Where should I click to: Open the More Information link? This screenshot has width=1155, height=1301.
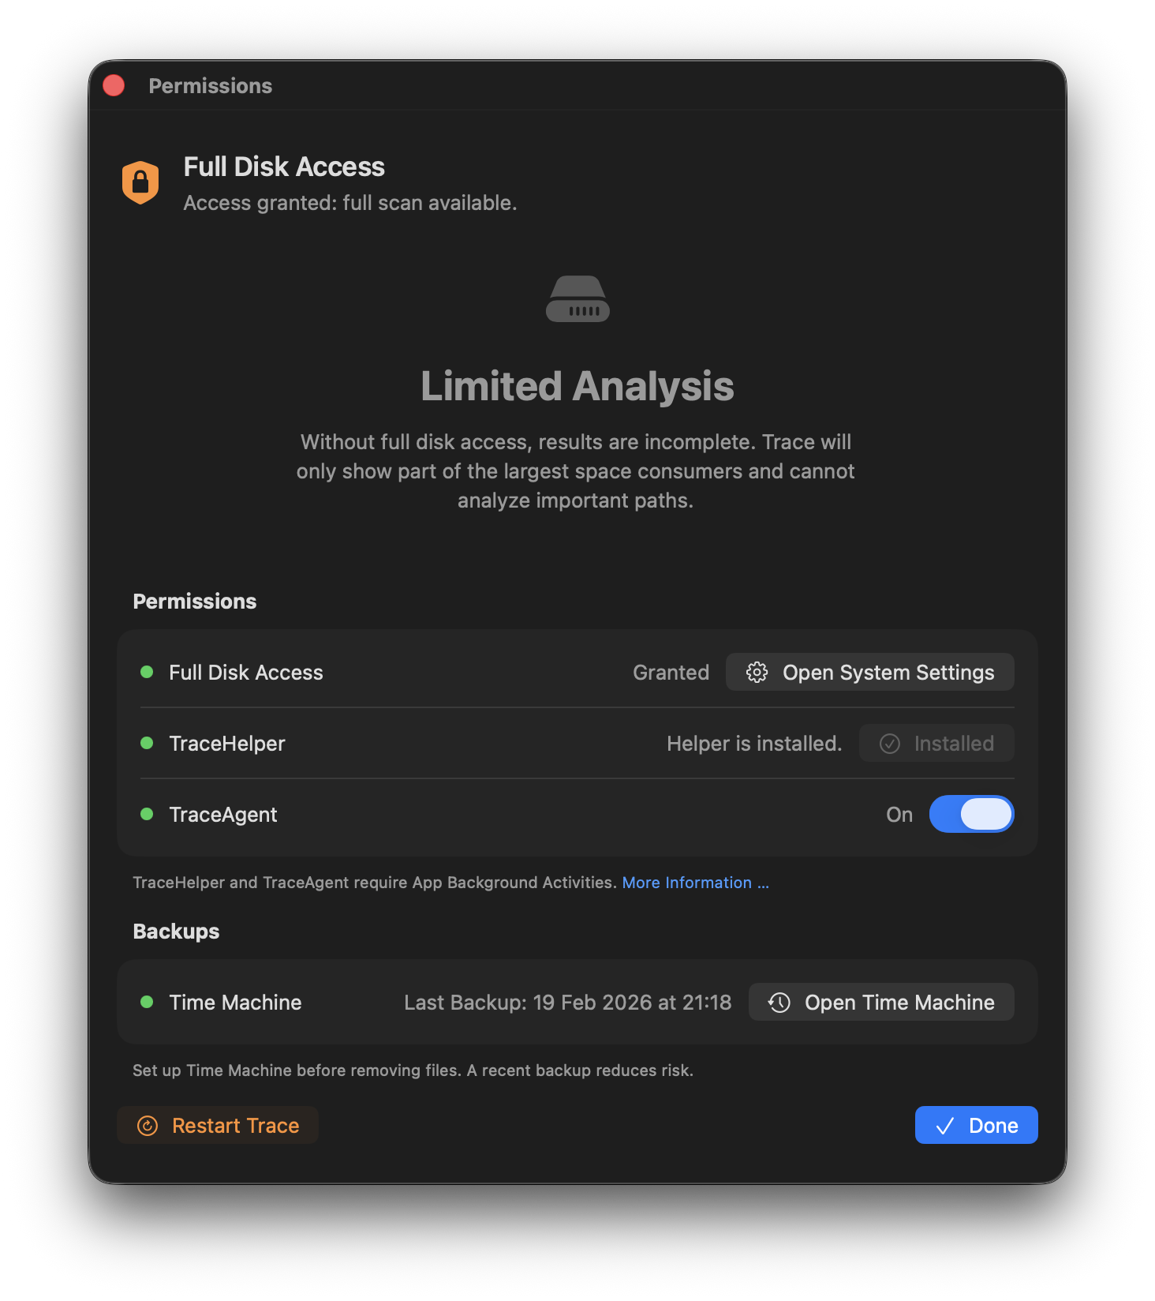[694, 883]
